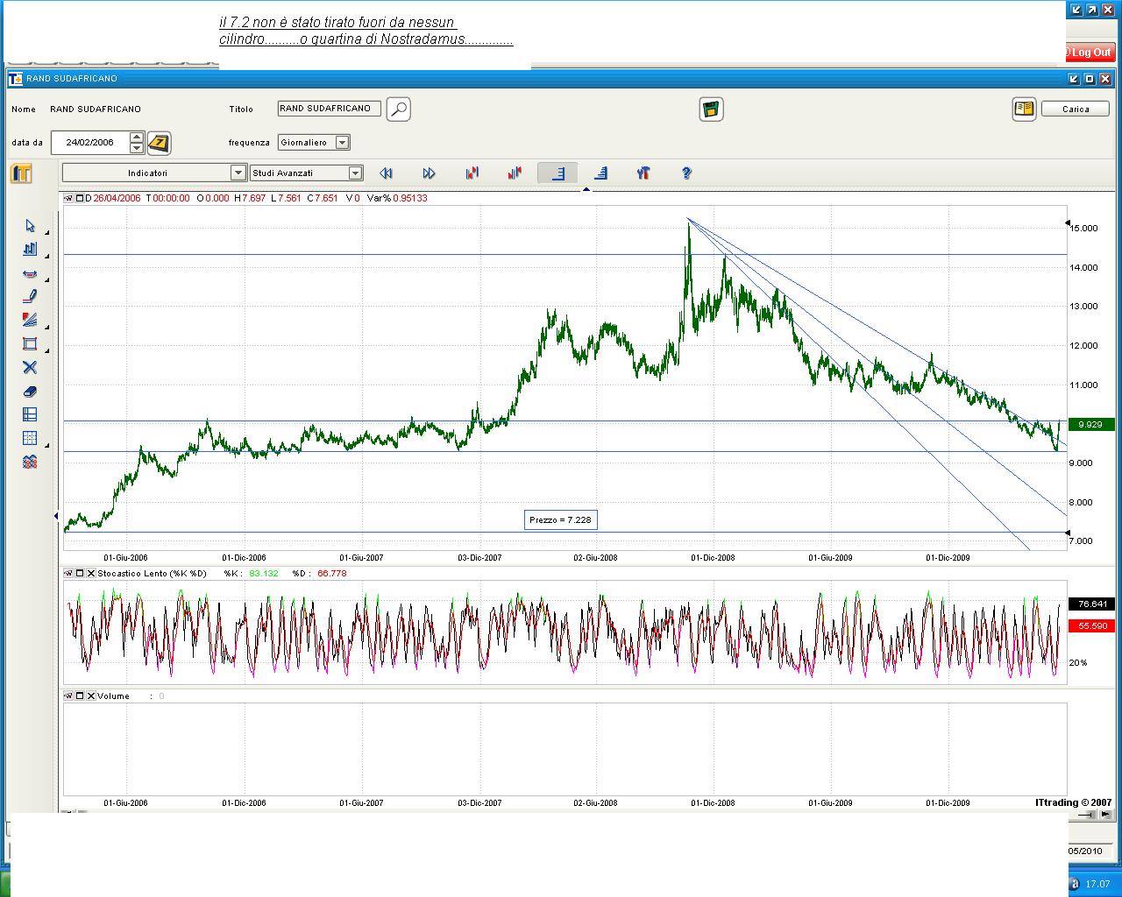The width and height of the screenshot is (1122, 897).
Task: Decrease the data da date stepper
Action: coord(137,148)
